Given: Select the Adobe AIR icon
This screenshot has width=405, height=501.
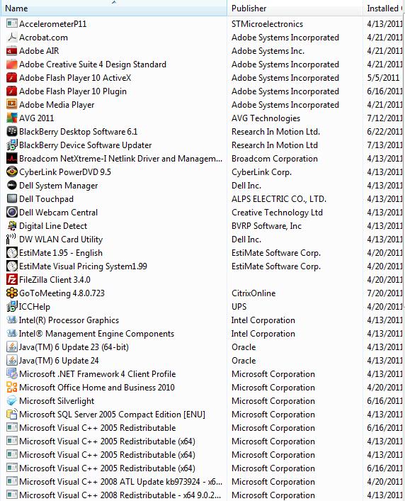Looking at the screenshot, I should point(12,50).
